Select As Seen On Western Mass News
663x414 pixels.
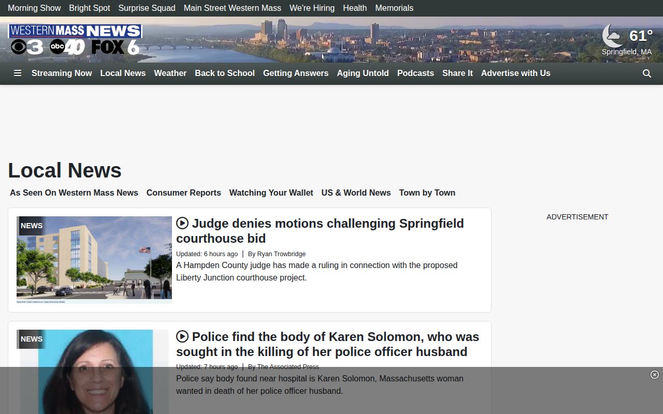point(74,193)
